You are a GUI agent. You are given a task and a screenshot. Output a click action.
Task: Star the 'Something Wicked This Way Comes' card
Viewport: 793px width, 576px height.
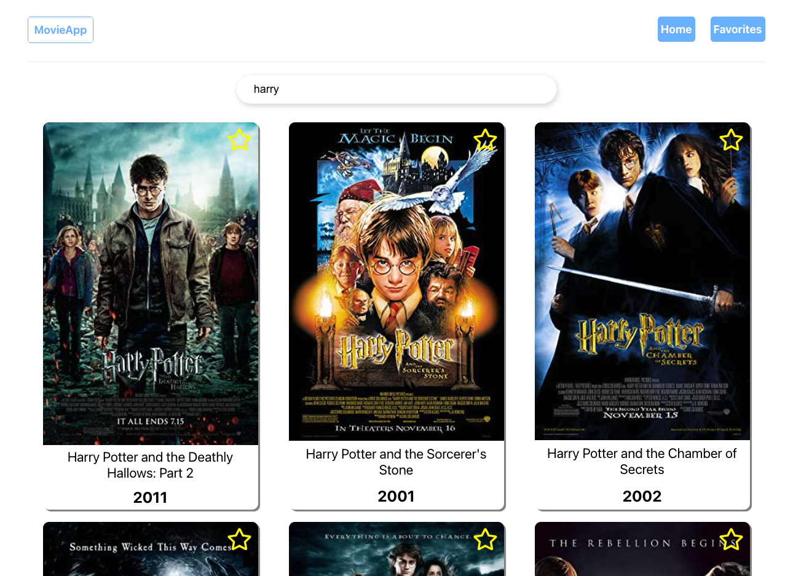[x=239, y=540]
